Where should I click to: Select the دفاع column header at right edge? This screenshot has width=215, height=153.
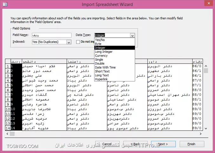[x=198, y=61]
